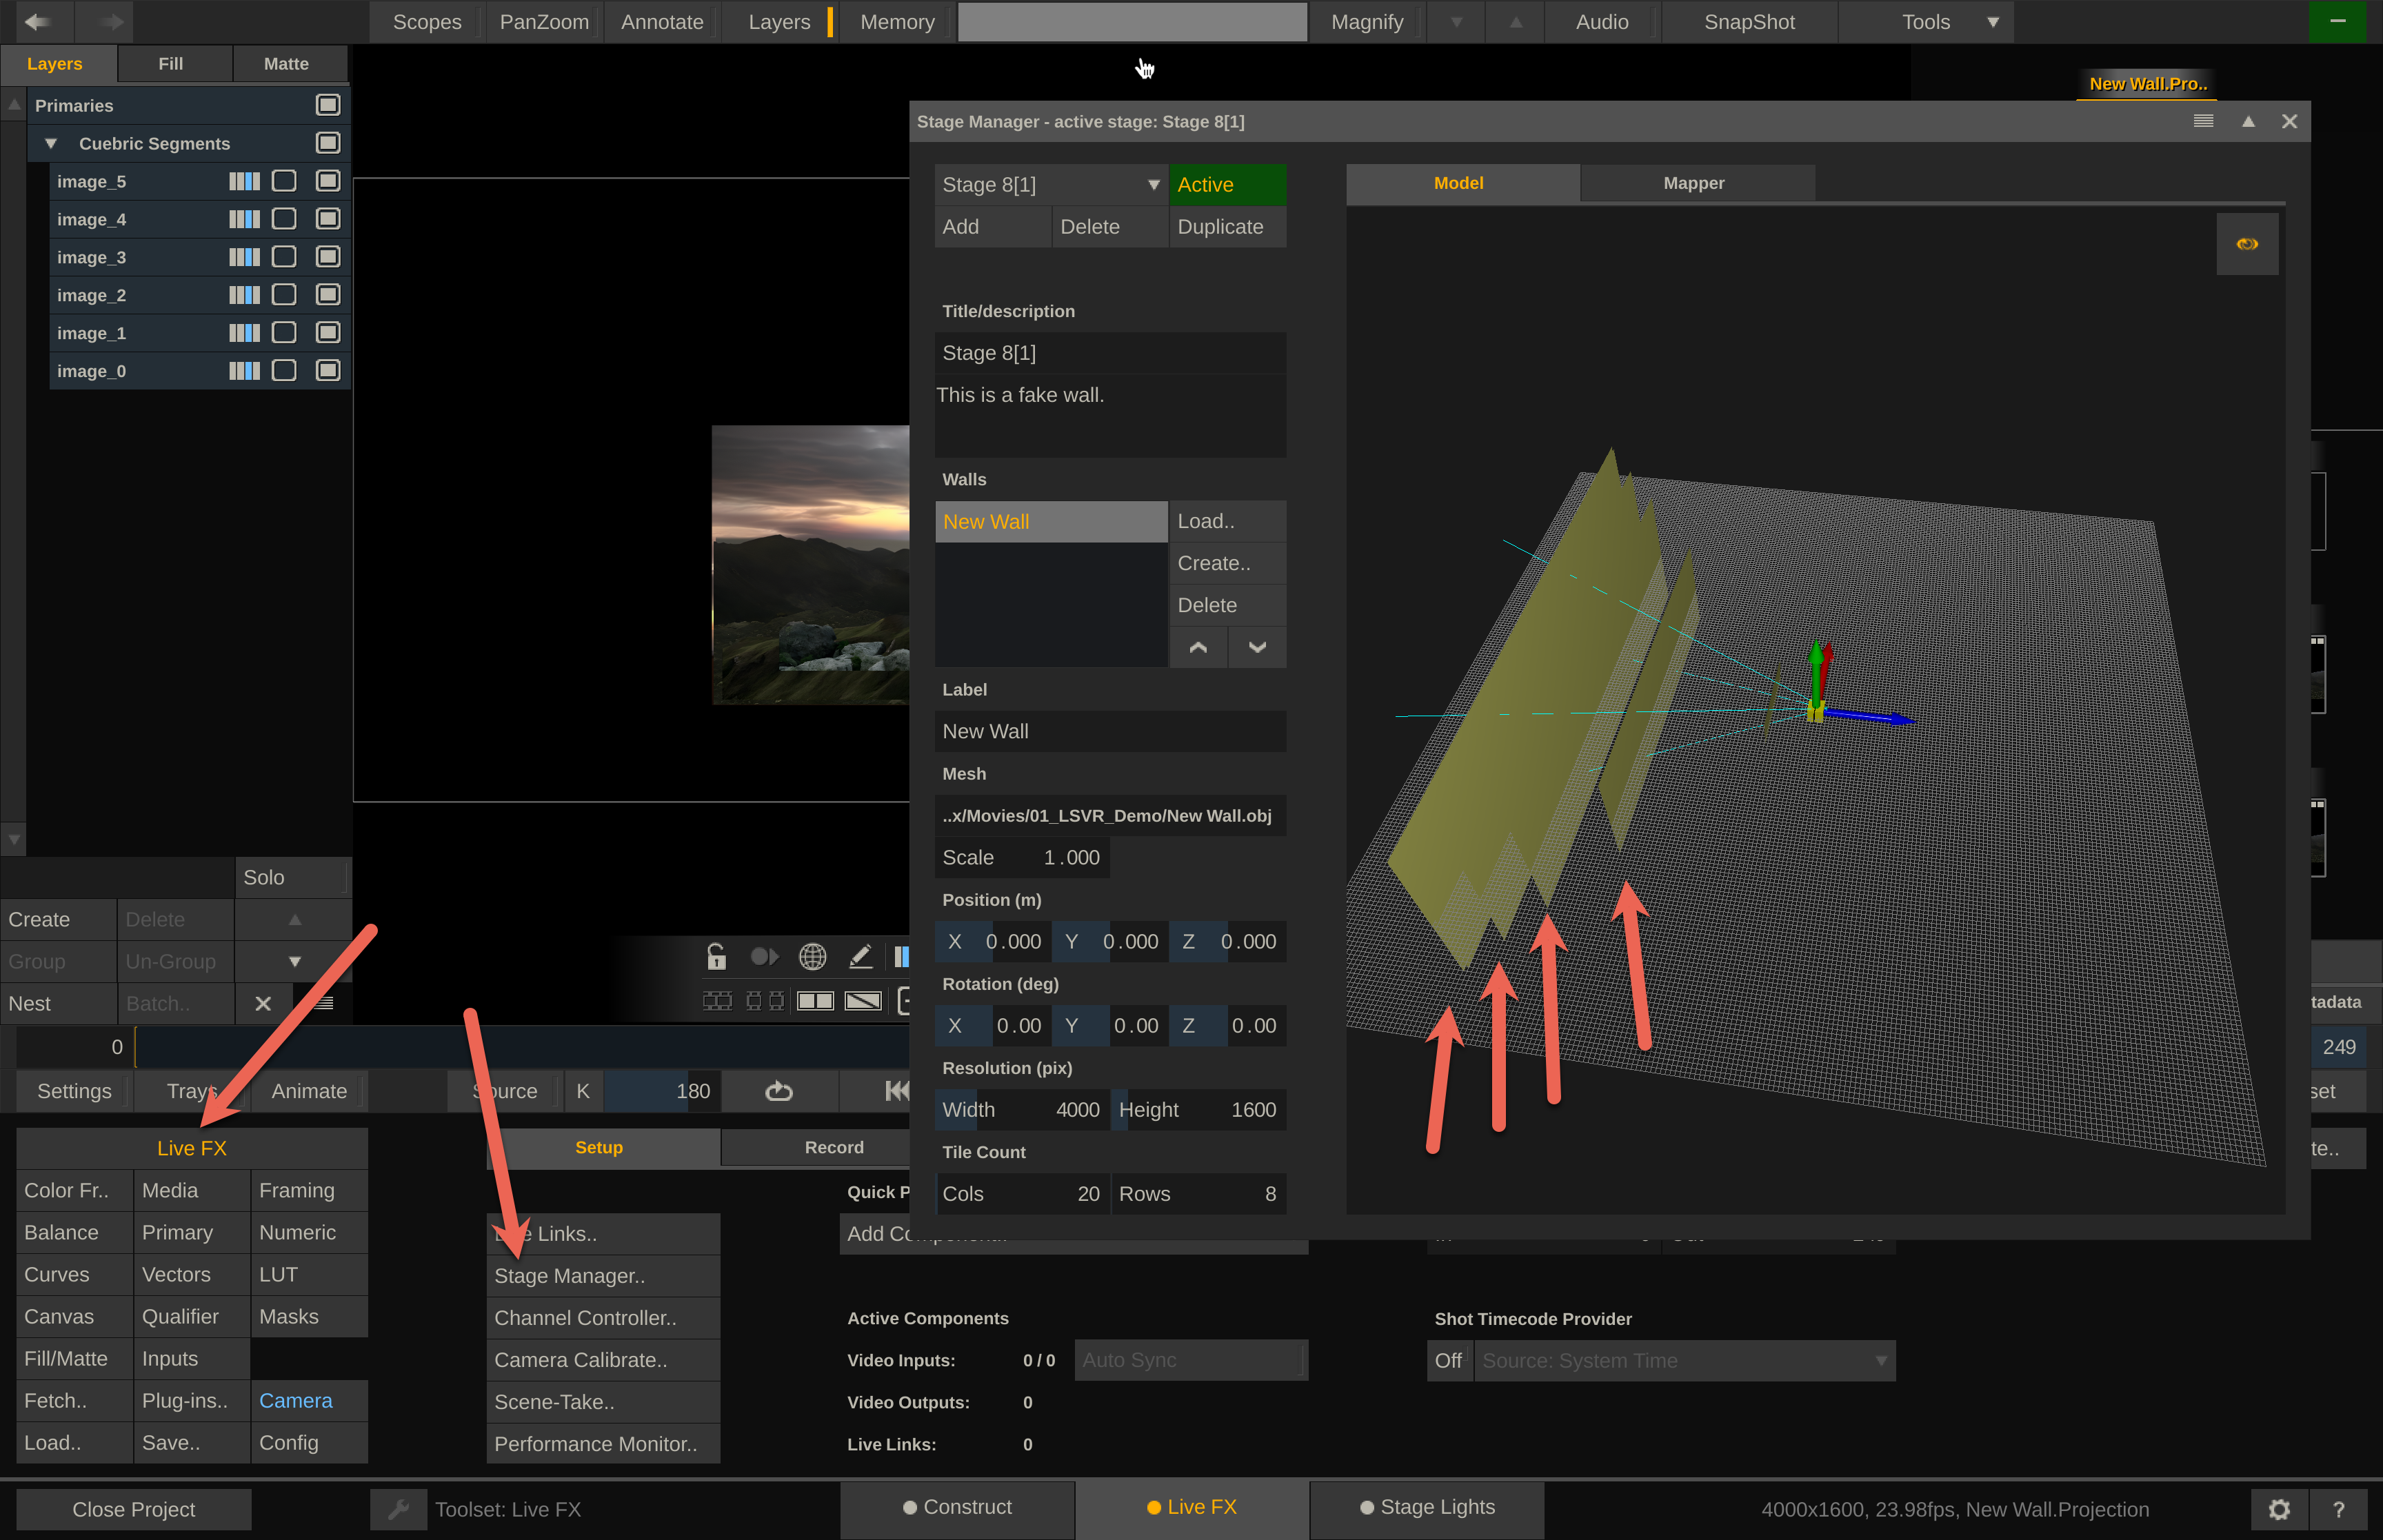Open Camera Calibrate.. from Setup list
This screenshot has height=1540, width=2383.
[x=580, y=1360]
